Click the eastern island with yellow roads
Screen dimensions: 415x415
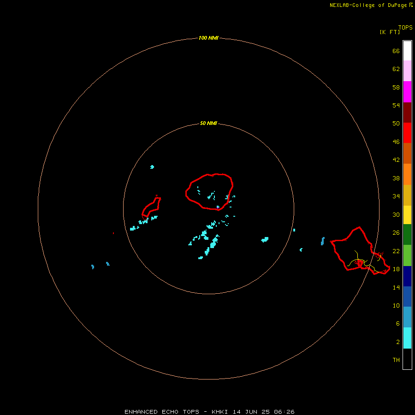pyautogui.click(x=360, y=251)
